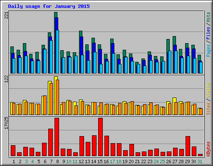Click the day 29 red KBytes bar
The width and height of the screenshot is (213, 166).
(x=188, y=146)
